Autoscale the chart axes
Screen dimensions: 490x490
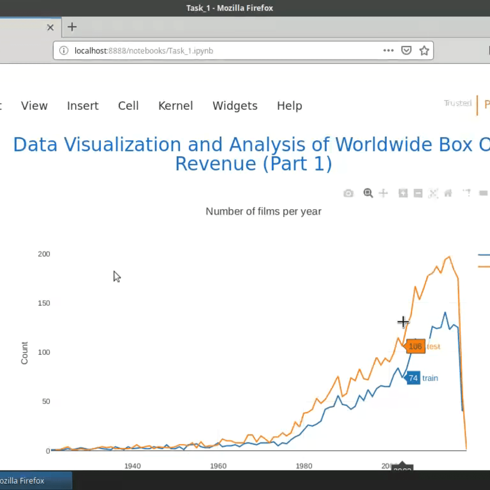(x=433, y=193)
